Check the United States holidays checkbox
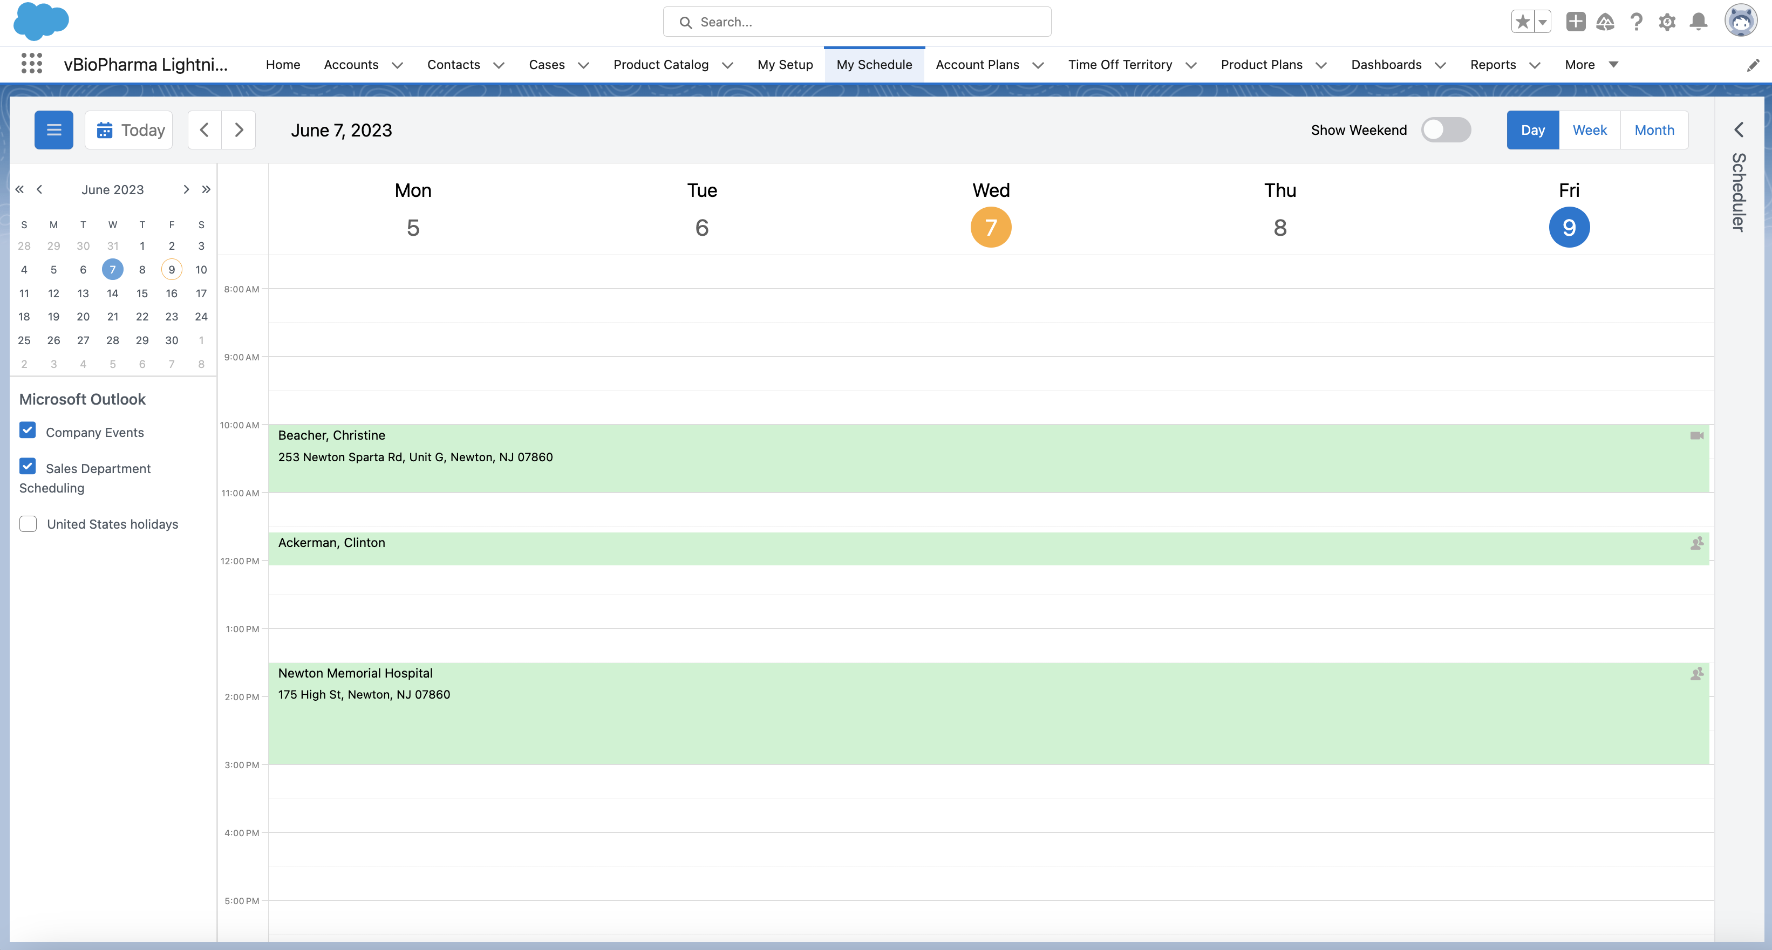 (x=28, y=524)
